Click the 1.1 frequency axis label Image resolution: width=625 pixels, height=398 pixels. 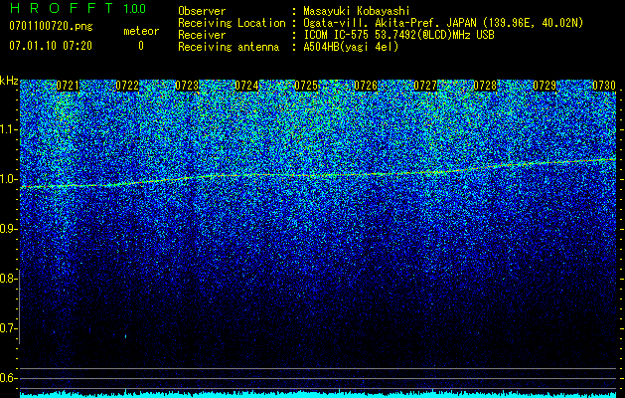pyautogui.click(x=7, y=129)
